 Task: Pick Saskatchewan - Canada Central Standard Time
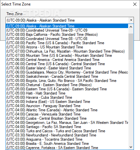(67, 76)
